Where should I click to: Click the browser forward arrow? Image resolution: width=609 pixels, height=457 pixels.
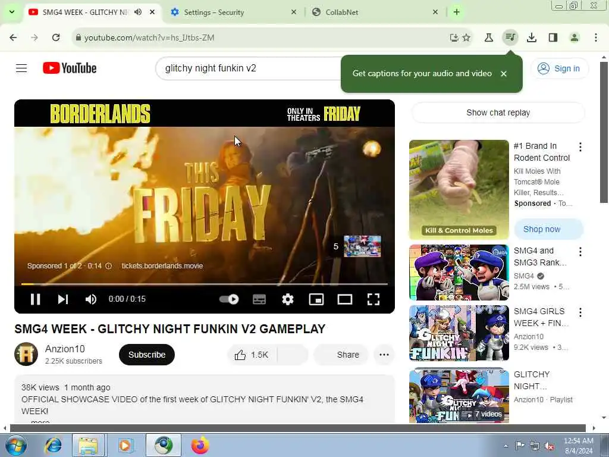[x=34, y=37]
